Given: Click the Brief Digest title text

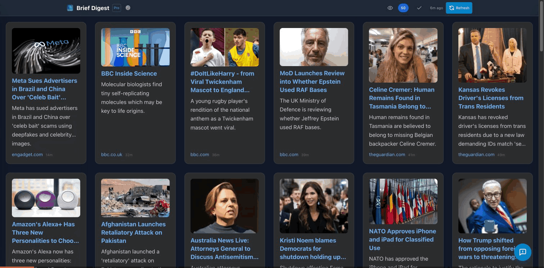Looking at the screenshot, I should coord(93,8).
